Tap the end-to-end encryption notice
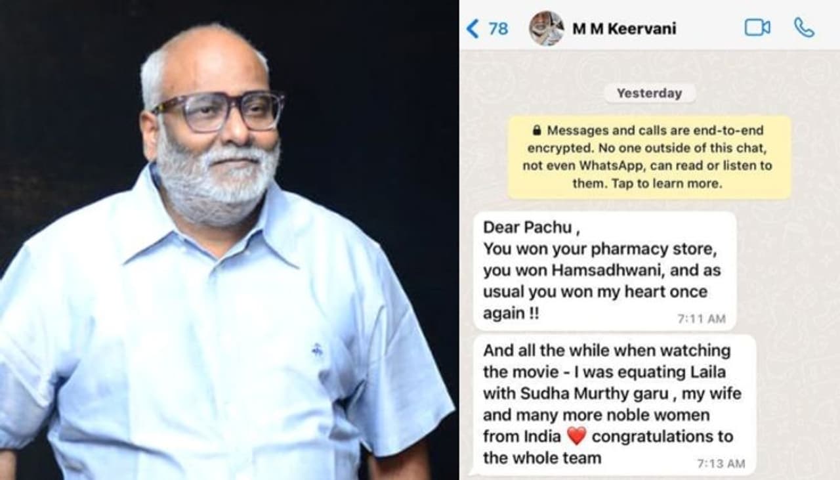The image size is (840, 480). (649, 158)
